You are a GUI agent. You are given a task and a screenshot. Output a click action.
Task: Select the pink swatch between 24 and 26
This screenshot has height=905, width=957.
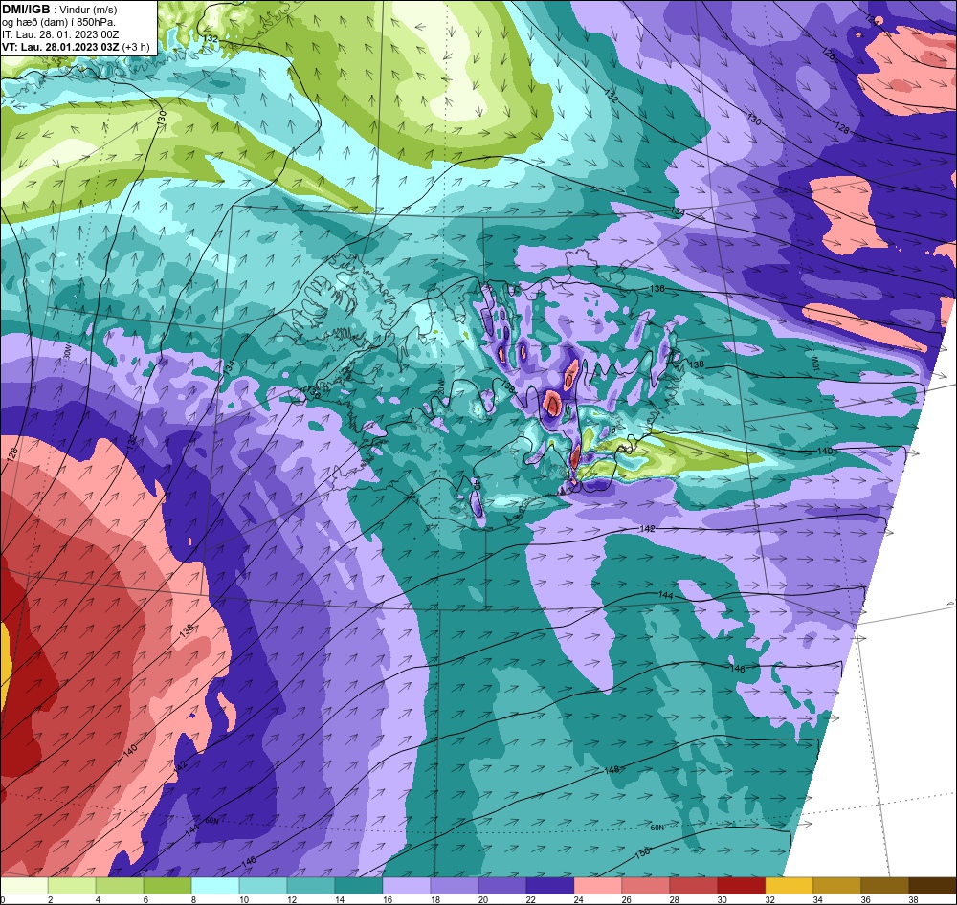(x=597, y=886)
